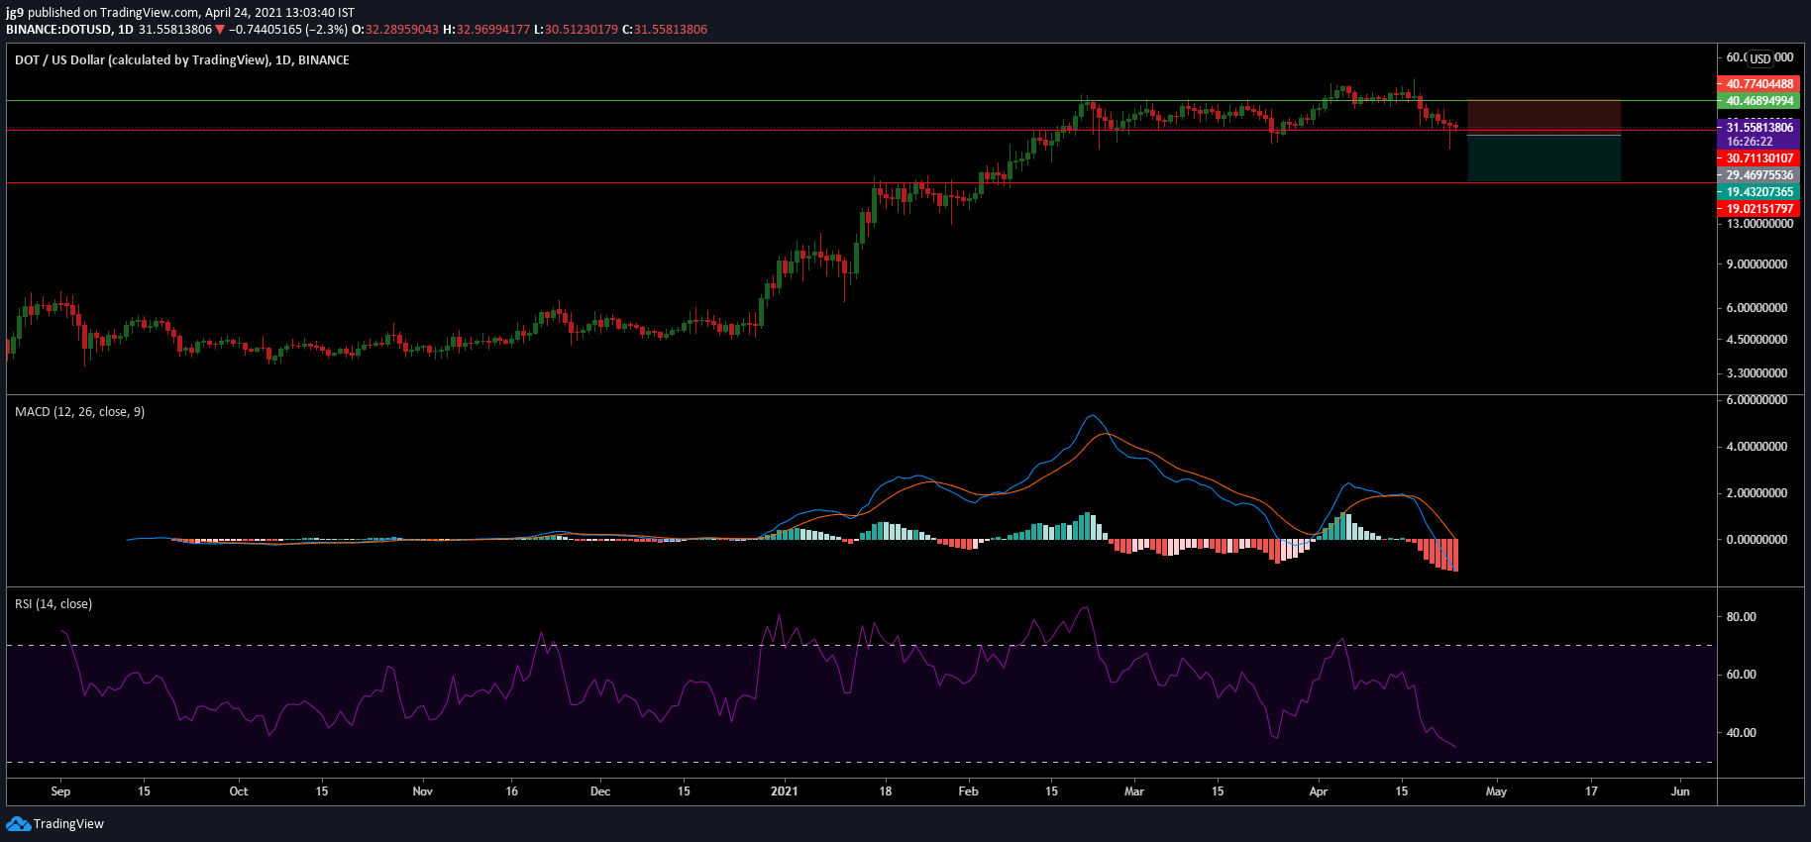Click the Apr label on time axis
Screen dimensions: 1811x842
click(1319, 791)
